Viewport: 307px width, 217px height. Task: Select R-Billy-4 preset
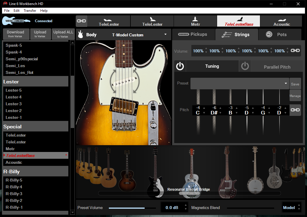point(35,187)
